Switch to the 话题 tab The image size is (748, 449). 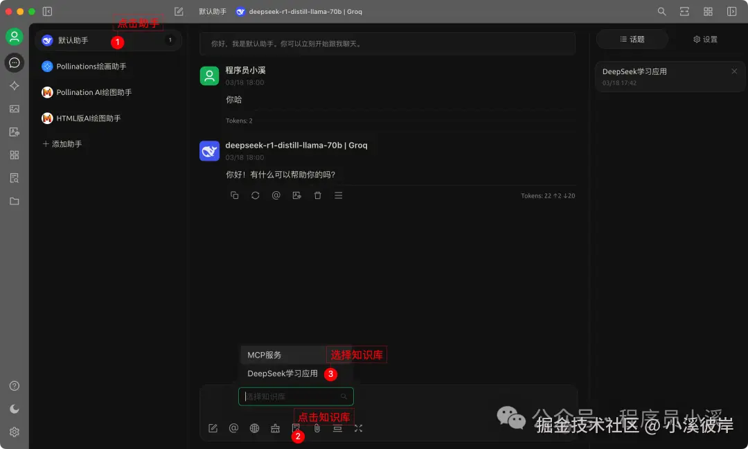click(632, 39)
